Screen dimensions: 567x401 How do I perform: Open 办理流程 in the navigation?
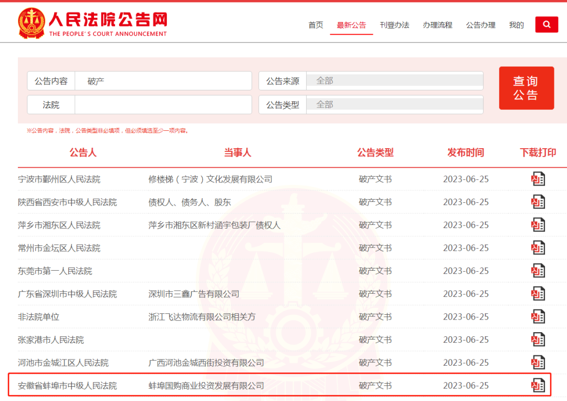(437, 25)
